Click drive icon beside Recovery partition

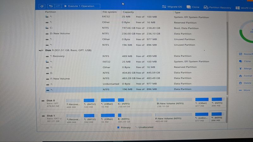coord(47,56)
